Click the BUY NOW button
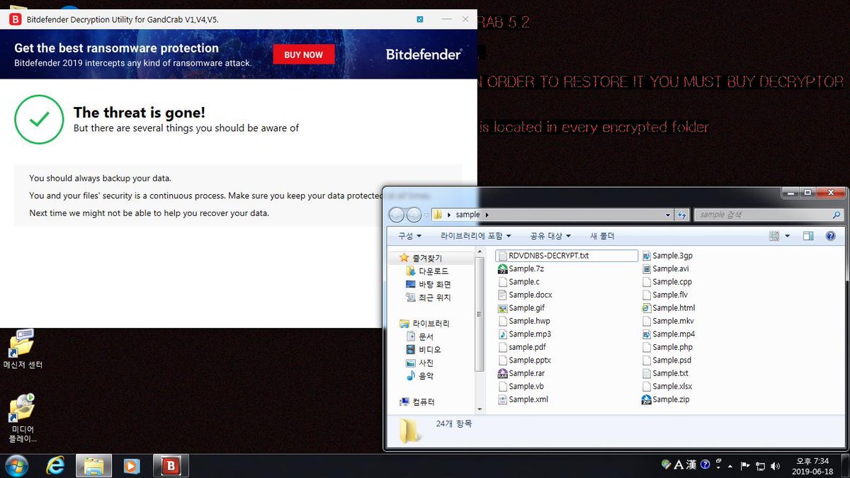This screenshot has height=478, width=850. [x=303, y=55]
